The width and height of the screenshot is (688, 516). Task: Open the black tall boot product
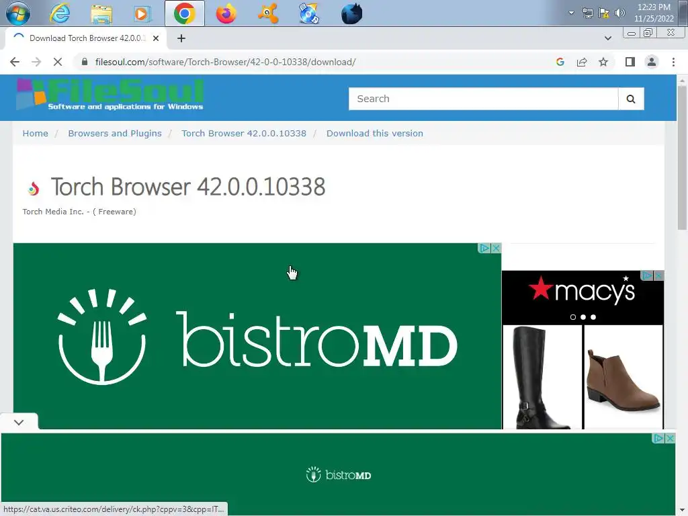tap(542, 378)
